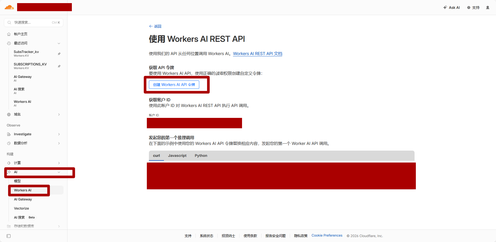Switch to the curl tab
This screenshot has height=242, width=496.
[x=156, y=156]
